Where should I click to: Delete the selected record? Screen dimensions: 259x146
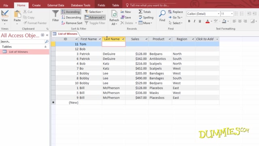tap(127, 23)
